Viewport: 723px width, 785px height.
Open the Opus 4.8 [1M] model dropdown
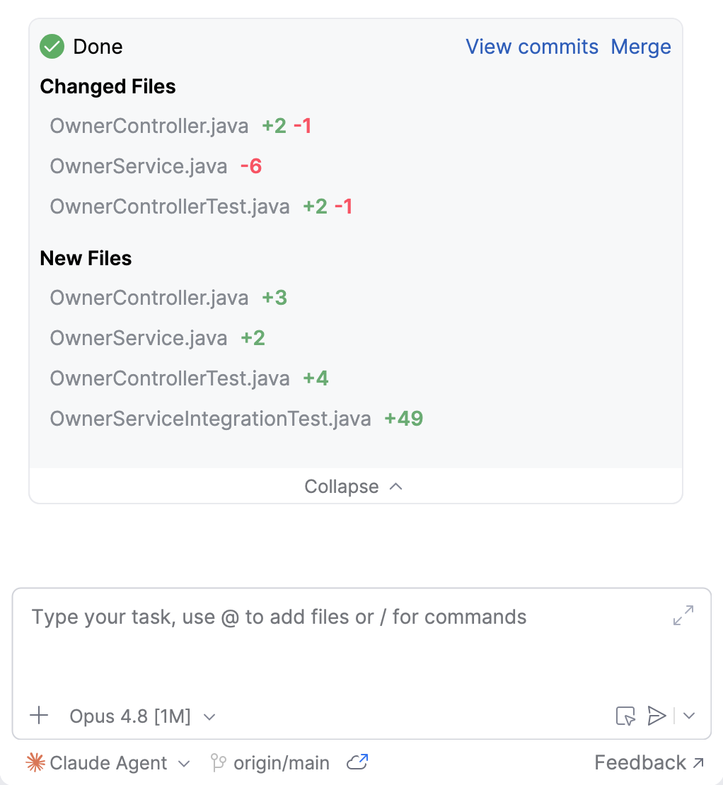pos(142,716)
